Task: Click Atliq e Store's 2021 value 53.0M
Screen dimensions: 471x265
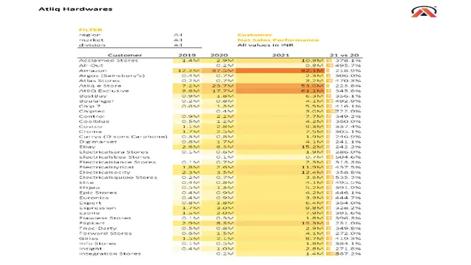Action: point(312,86)
